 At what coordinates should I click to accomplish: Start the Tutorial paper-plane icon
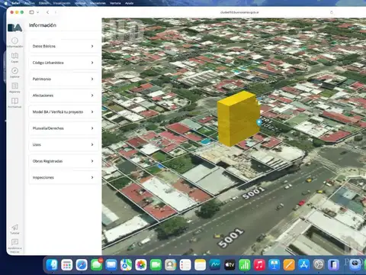(x=14, y=229)
